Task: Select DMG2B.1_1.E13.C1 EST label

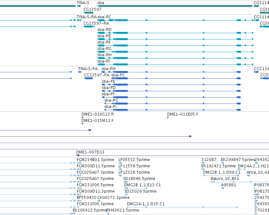Action: click(142, 185)
